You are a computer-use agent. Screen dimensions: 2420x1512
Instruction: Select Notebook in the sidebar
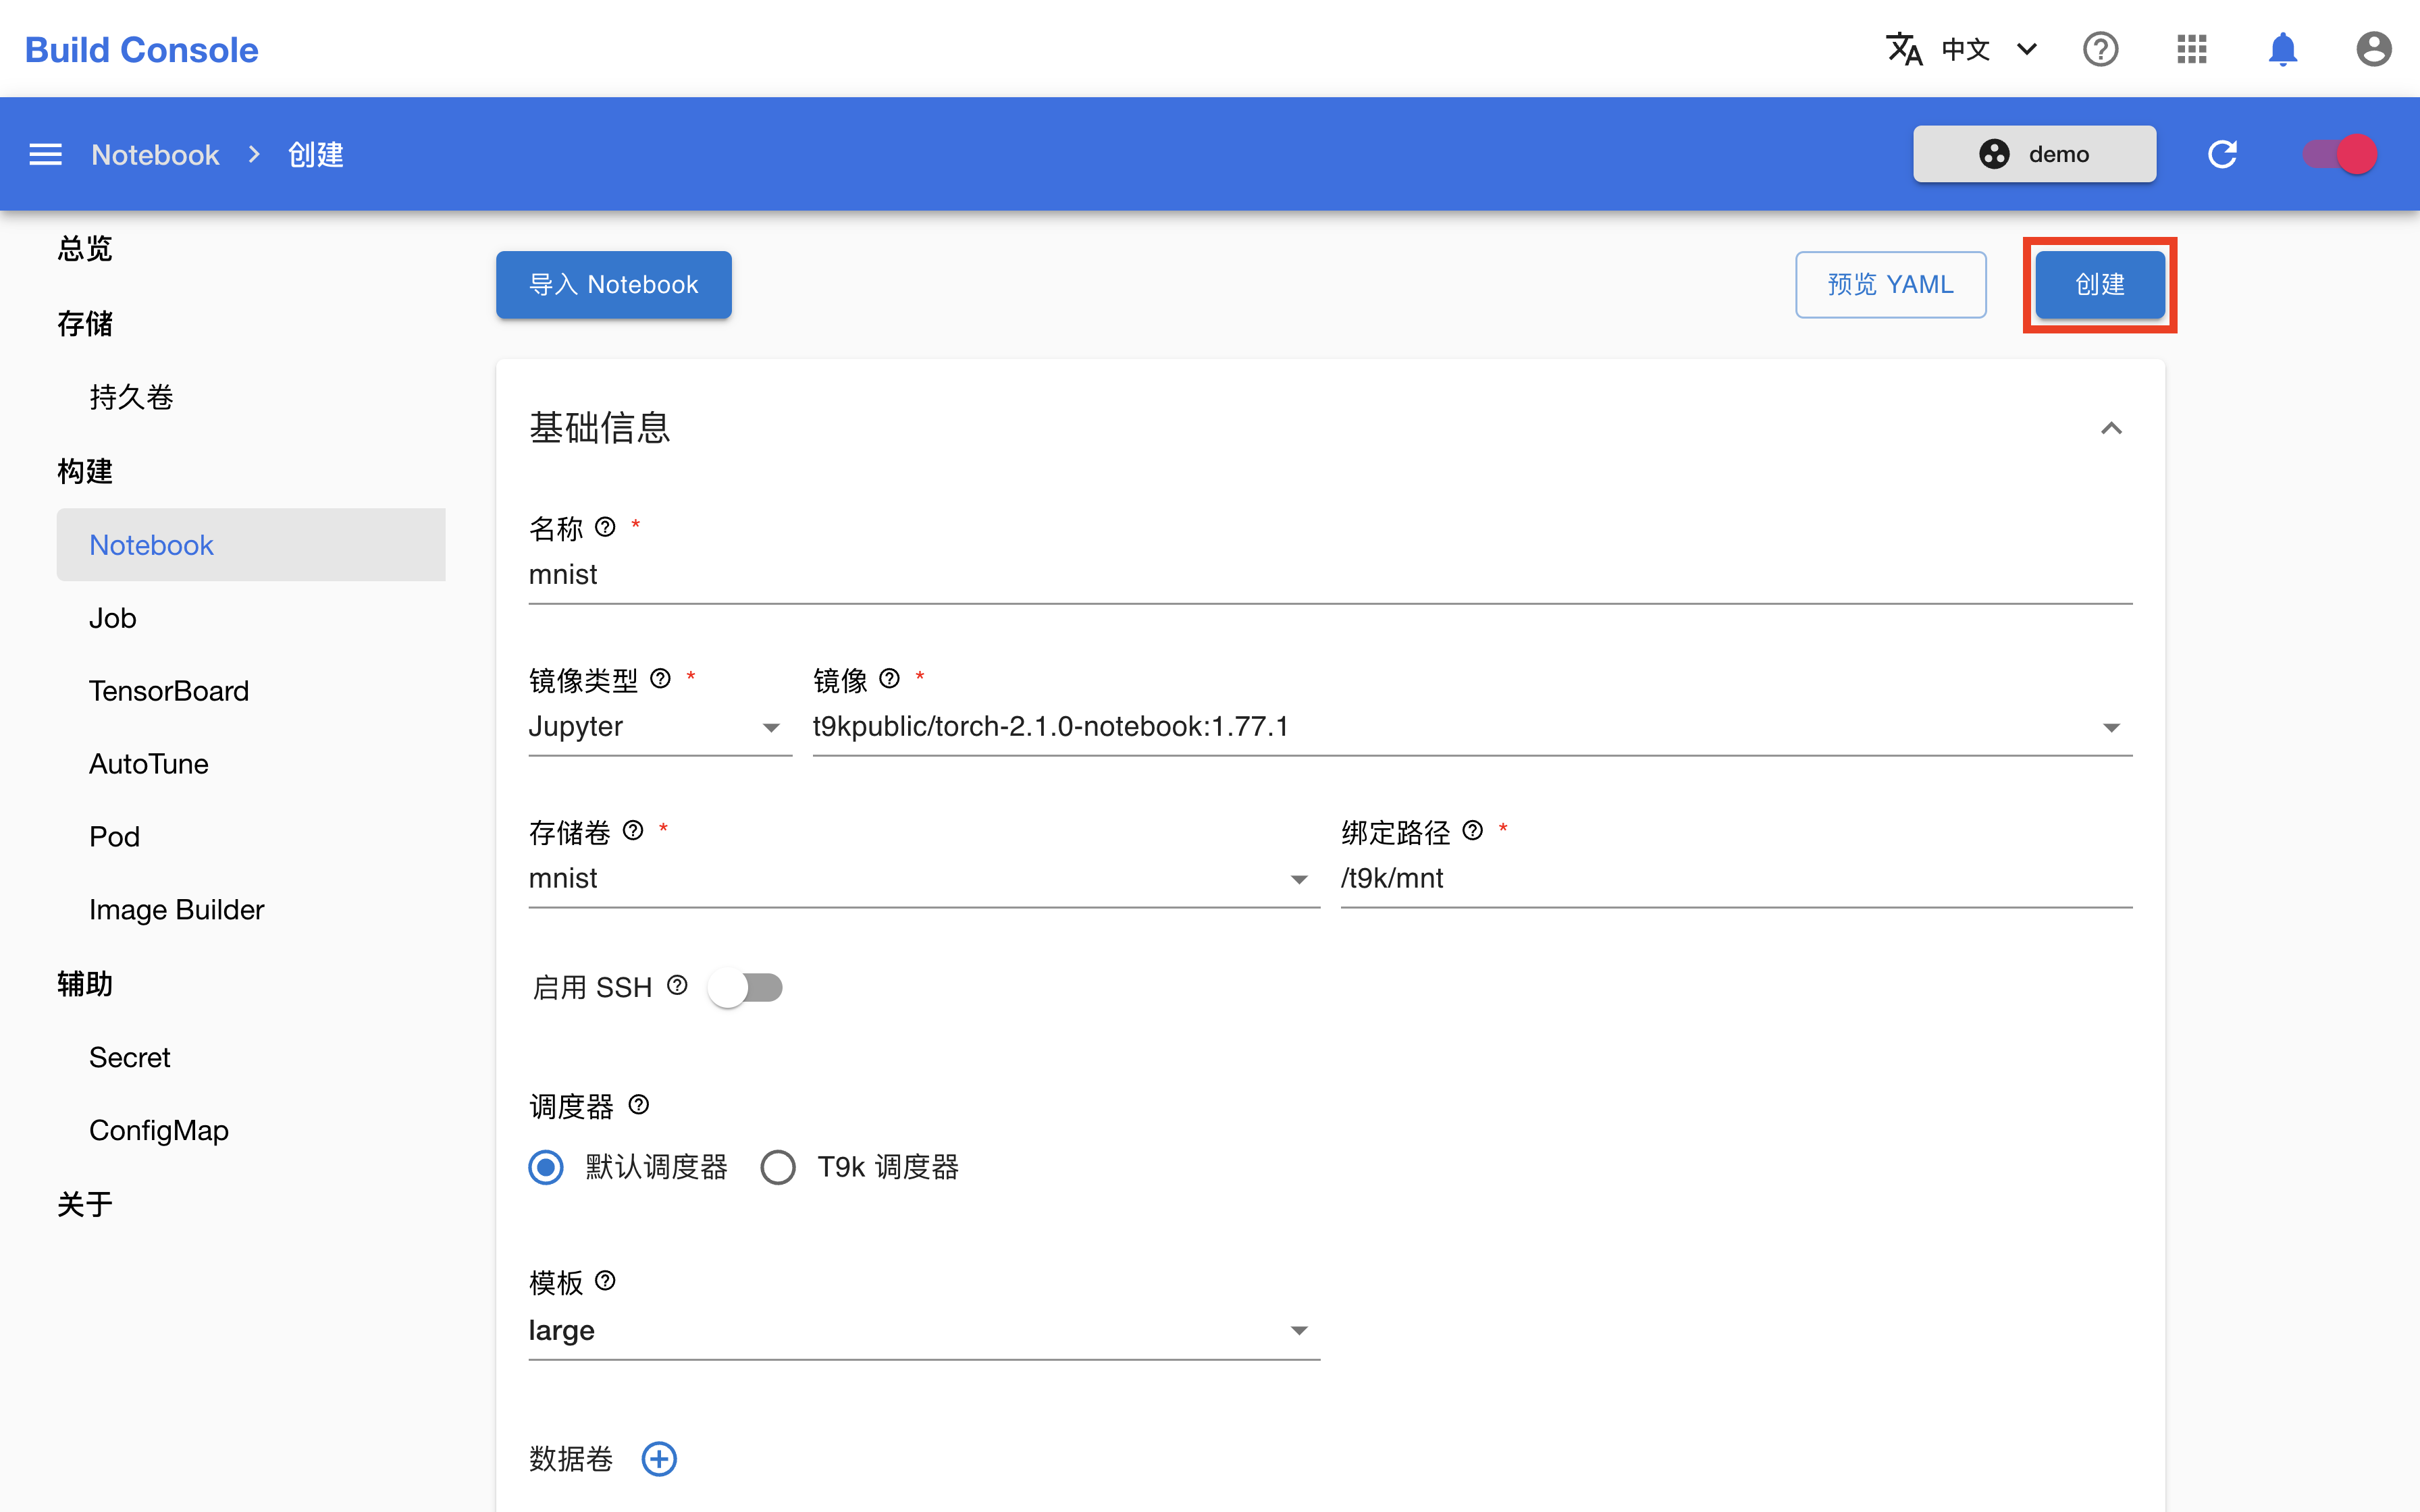tap(250, 545)
